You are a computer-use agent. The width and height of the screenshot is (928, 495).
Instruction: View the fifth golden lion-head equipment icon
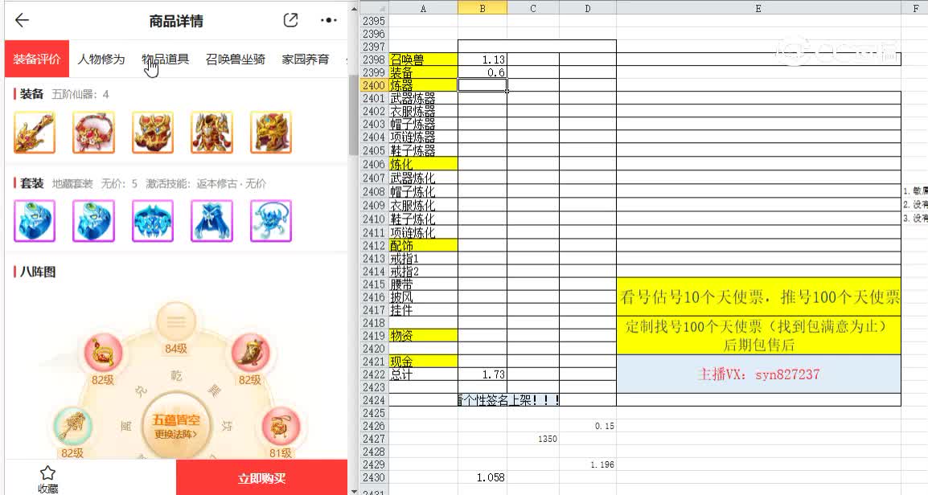[x=271, y=133]
